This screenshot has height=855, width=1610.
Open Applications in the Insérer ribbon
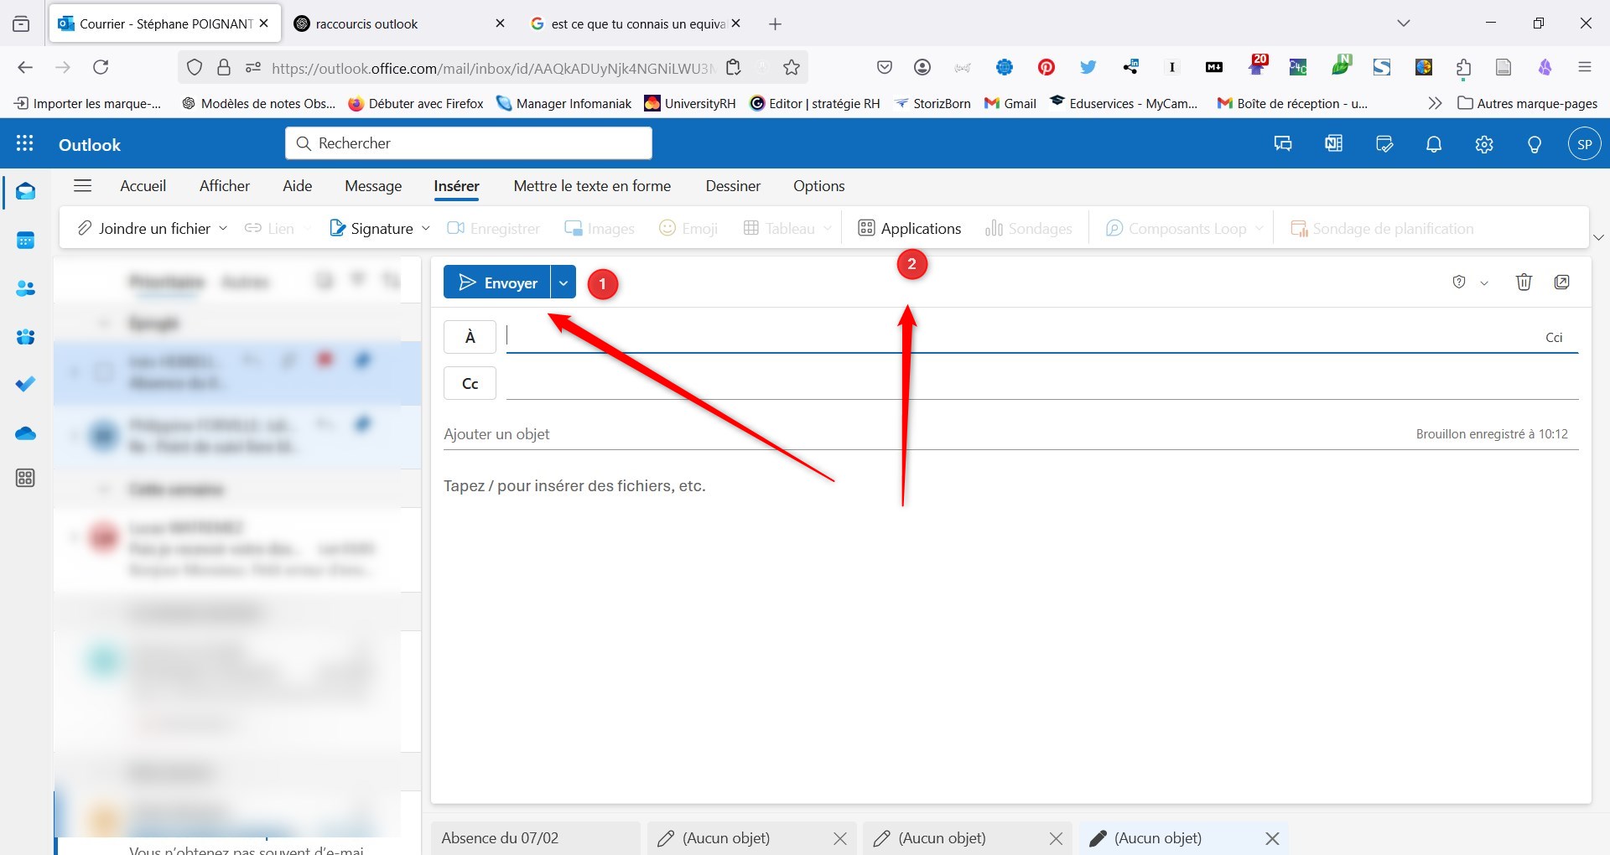pyautogui.click(x=910, y=227)
